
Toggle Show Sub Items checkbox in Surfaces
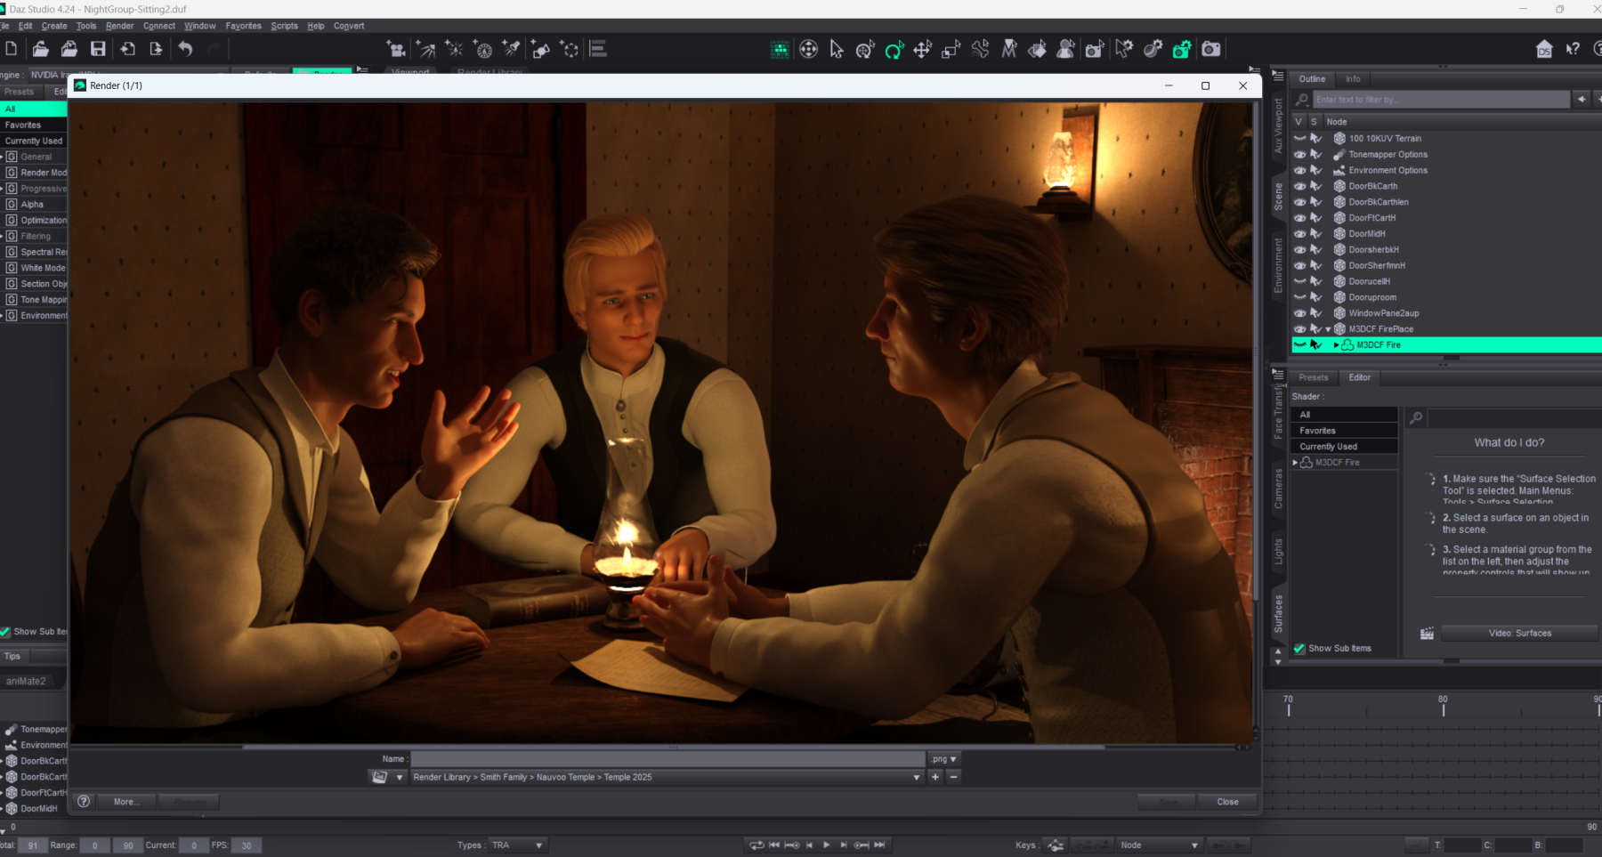[x=1299, y=649]
